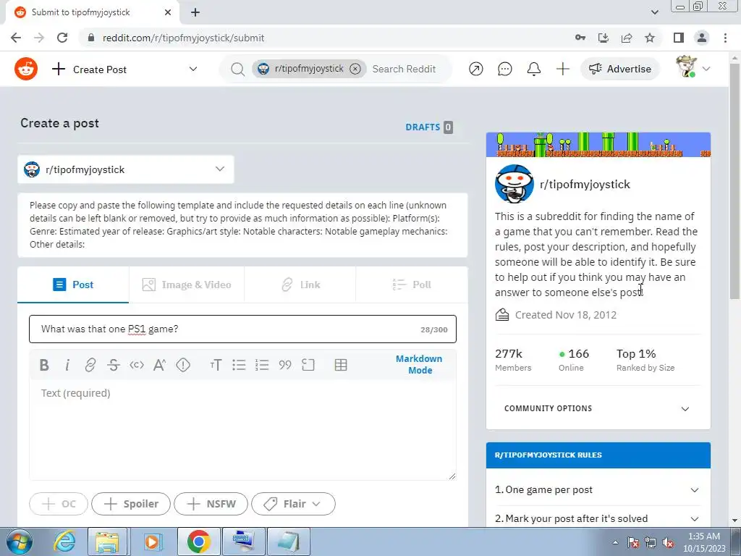Open the user profile menu chevron
741x556 pixels.
(x=706, y=69)
